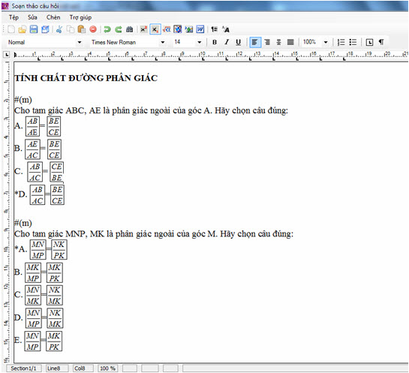Open the Normal paragraph style dropdown
Image resolution: width=409 pixels, height=373 pixels.
pos(80,42)
